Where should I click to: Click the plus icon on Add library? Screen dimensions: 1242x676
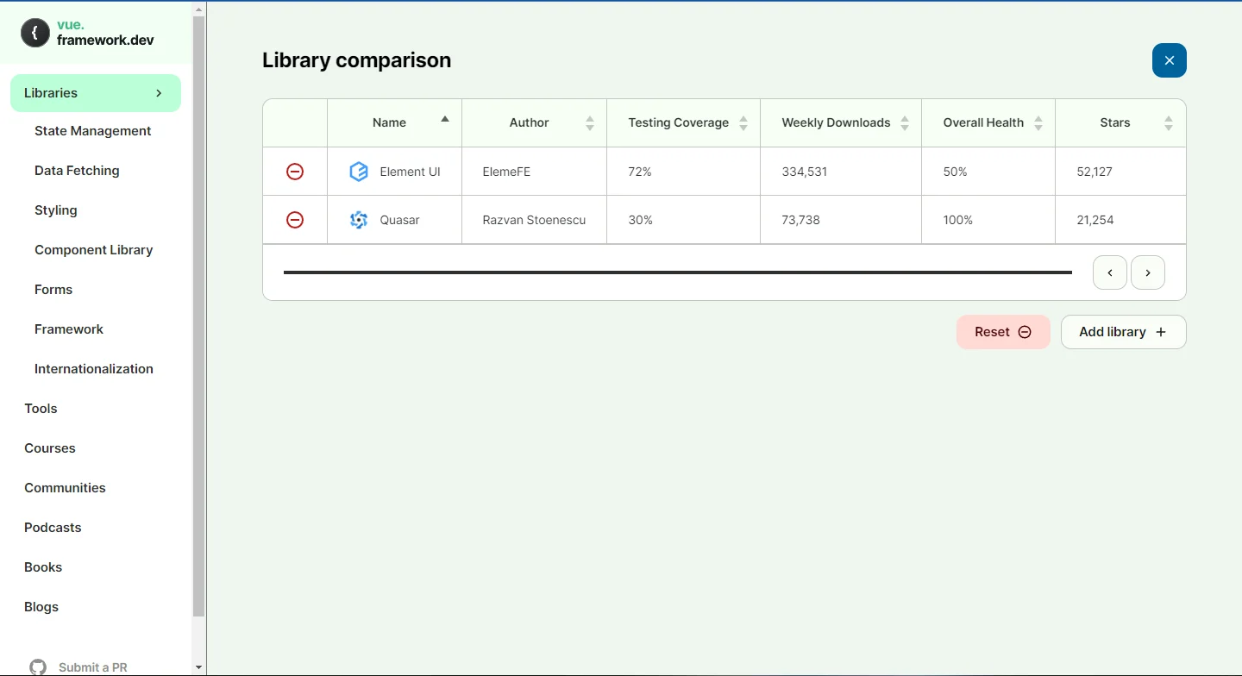coord(1162,332)
